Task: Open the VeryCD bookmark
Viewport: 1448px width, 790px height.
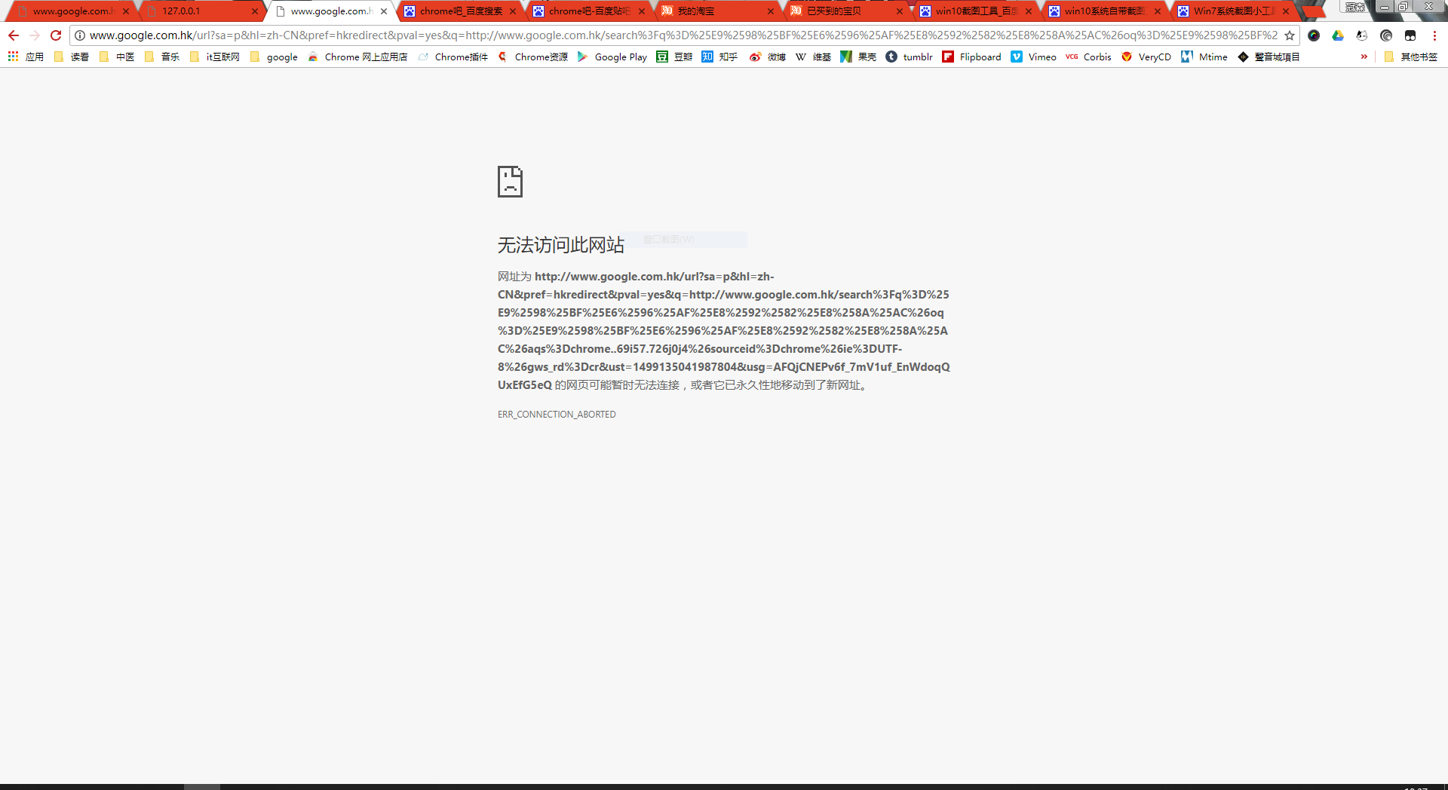Action: click(1146, 57)
